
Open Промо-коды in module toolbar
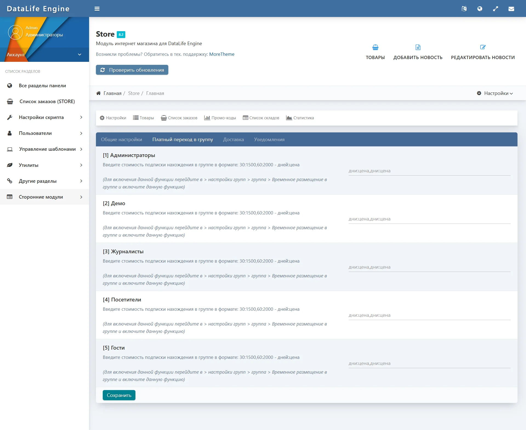tap(220, 118)
